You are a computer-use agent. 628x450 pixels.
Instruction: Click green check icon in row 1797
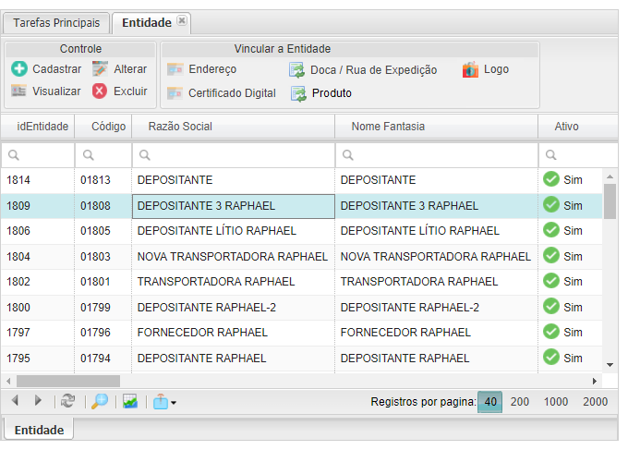point(551,332)
